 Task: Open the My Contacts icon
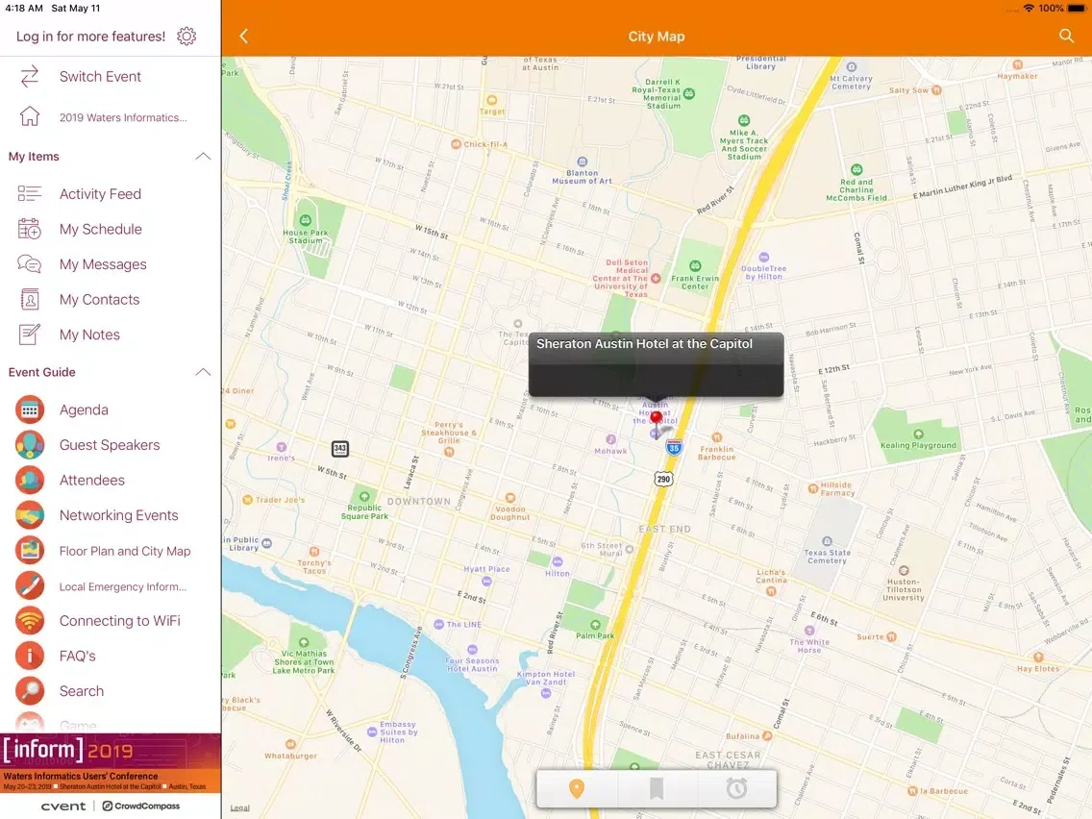tap(29, 300)
